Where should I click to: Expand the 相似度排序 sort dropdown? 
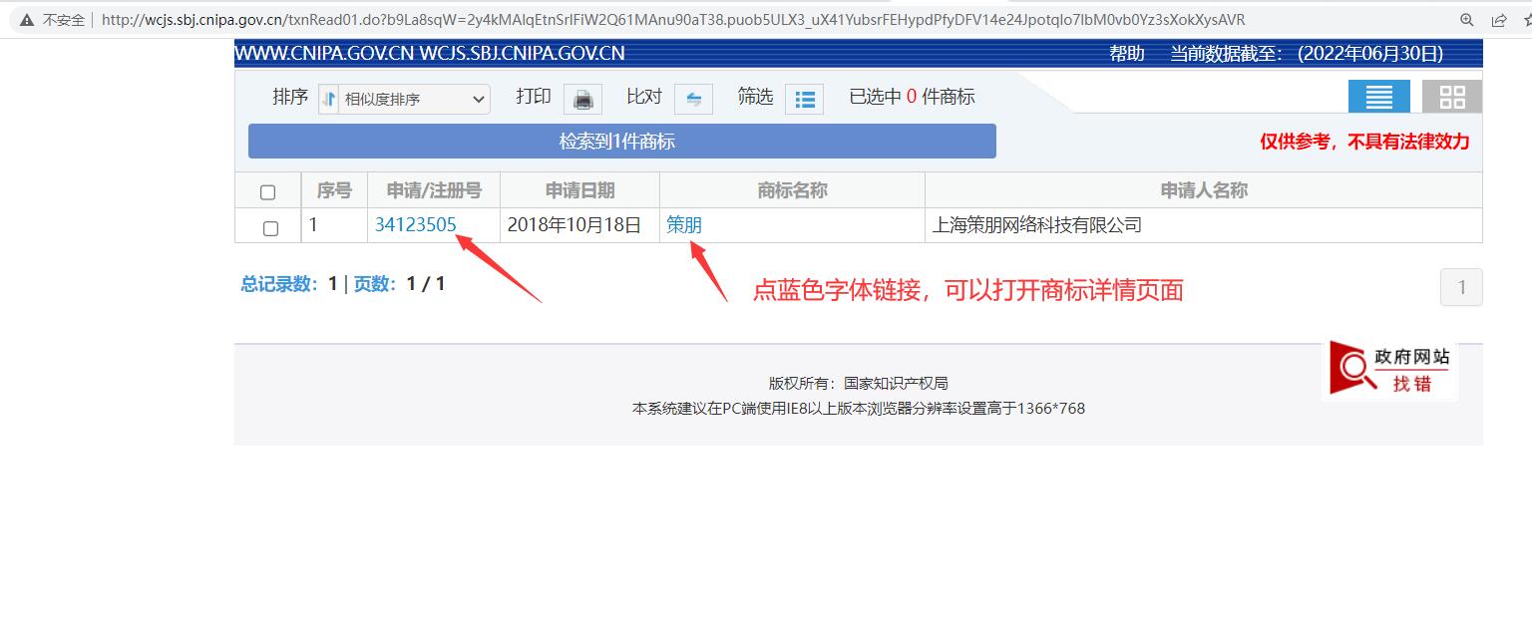(x=415, y=99)
